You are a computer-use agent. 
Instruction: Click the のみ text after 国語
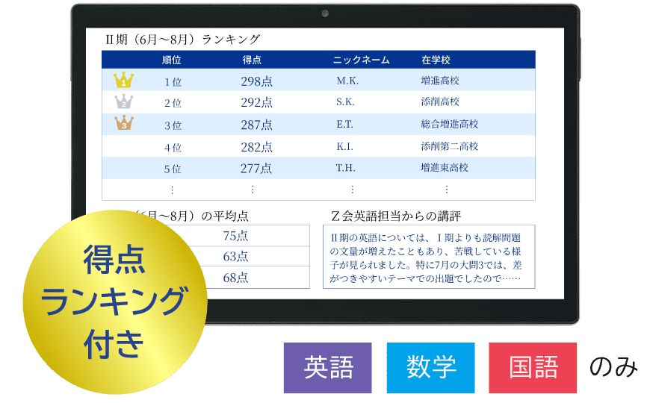(613, 367)
